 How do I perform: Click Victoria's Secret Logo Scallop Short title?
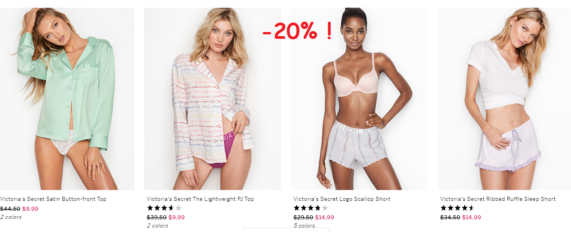(342, 199)
